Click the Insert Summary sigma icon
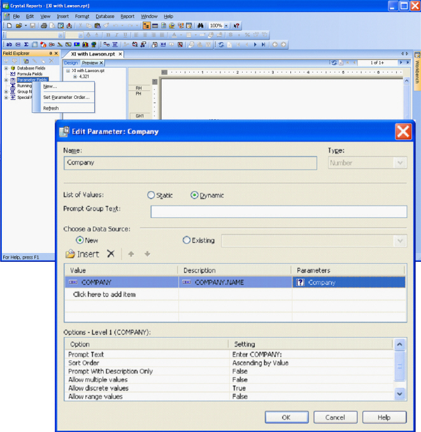 tap(26, 45)
